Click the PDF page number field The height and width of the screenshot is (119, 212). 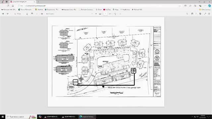point(105,14)
